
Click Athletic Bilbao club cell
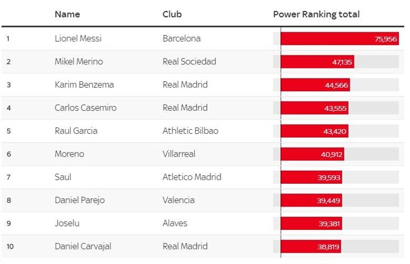(190, 131)
